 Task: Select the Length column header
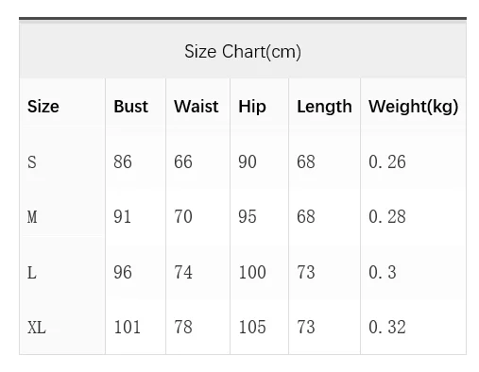[324, 107]
